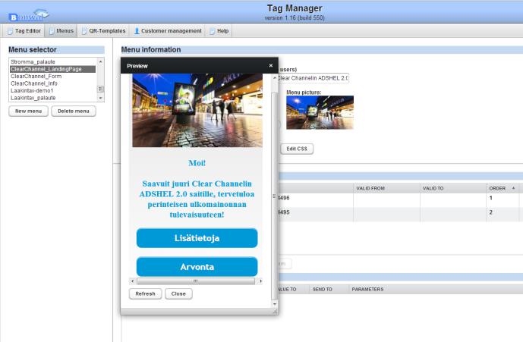Click preview horizontal scrollbar left arrow
Viewport: 523px width, 342px height.
pyautogui.click(x=132, y=281)
